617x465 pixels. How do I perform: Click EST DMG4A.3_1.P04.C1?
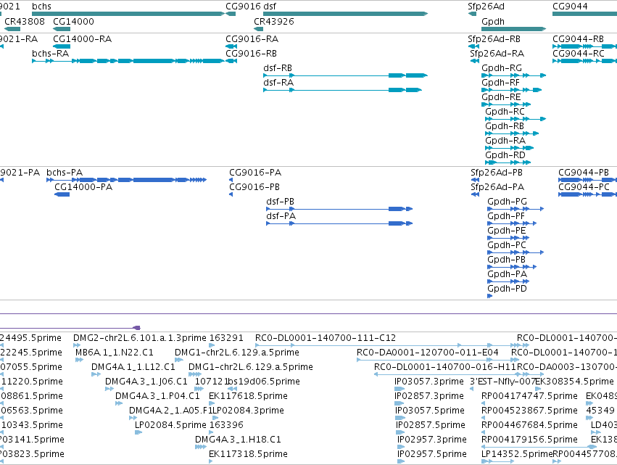[x=157, y=396]
